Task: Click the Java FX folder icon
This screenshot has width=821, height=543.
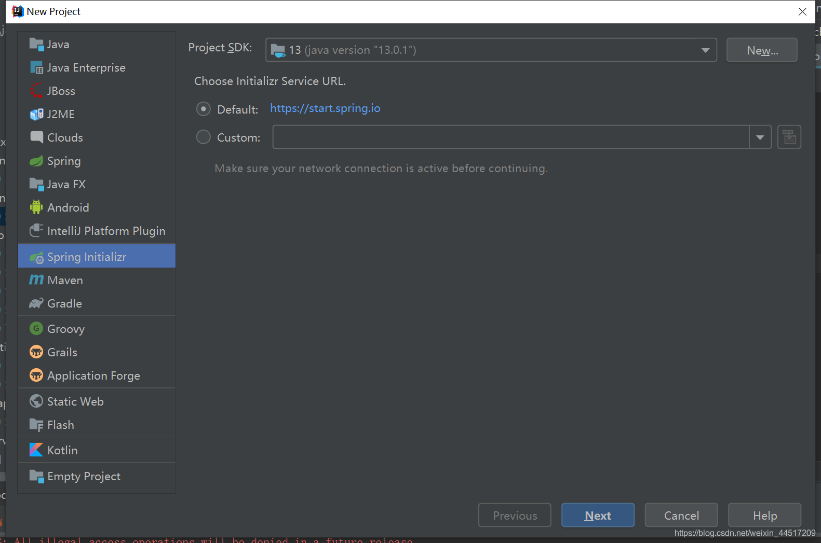Action: tap(36, 184)
